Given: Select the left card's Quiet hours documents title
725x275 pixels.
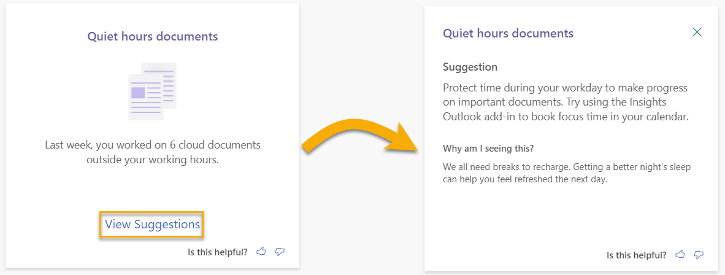Looking at the screenshot, I should click(153, 36).
